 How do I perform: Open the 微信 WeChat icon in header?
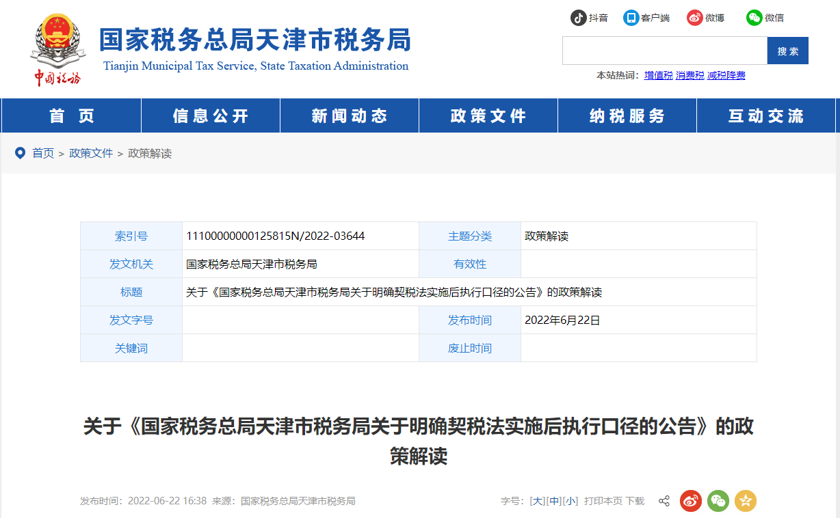pyautogui.click(x=754, y=18)
